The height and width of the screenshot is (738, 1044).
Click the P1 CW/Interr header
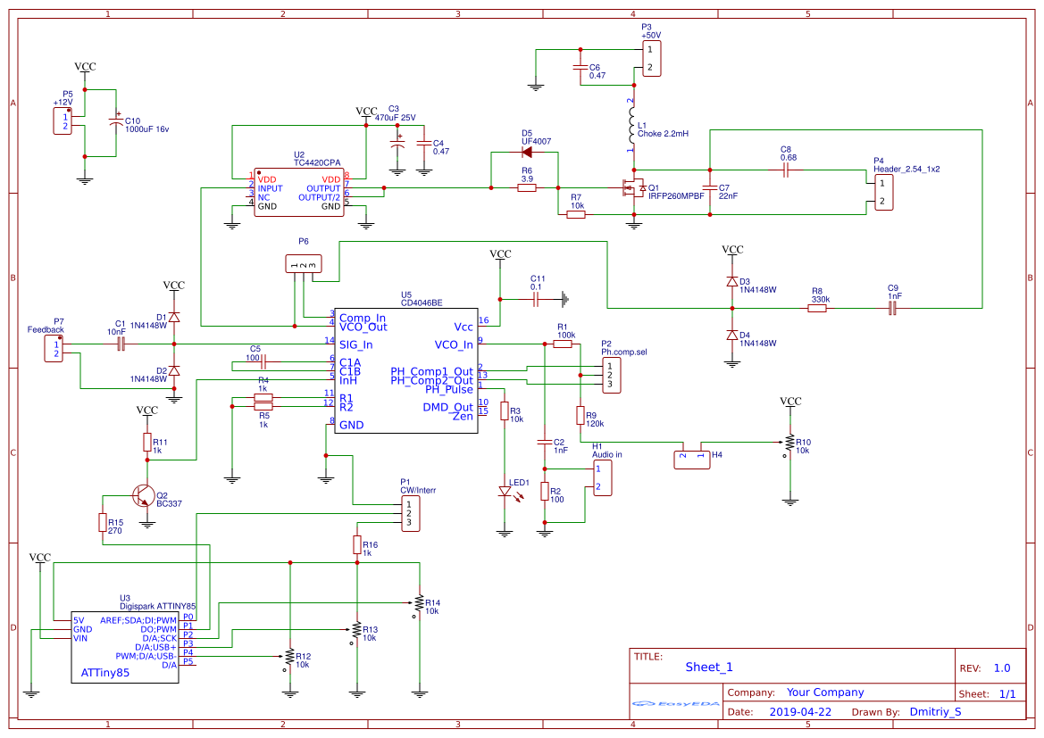click(x=410, y=514)
